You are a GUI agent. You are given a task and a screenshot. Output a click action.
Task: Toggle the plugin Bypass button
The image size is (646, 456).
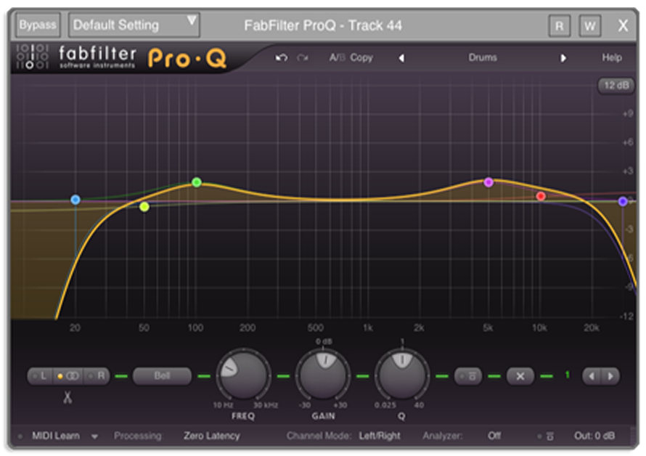click(38, 25)
